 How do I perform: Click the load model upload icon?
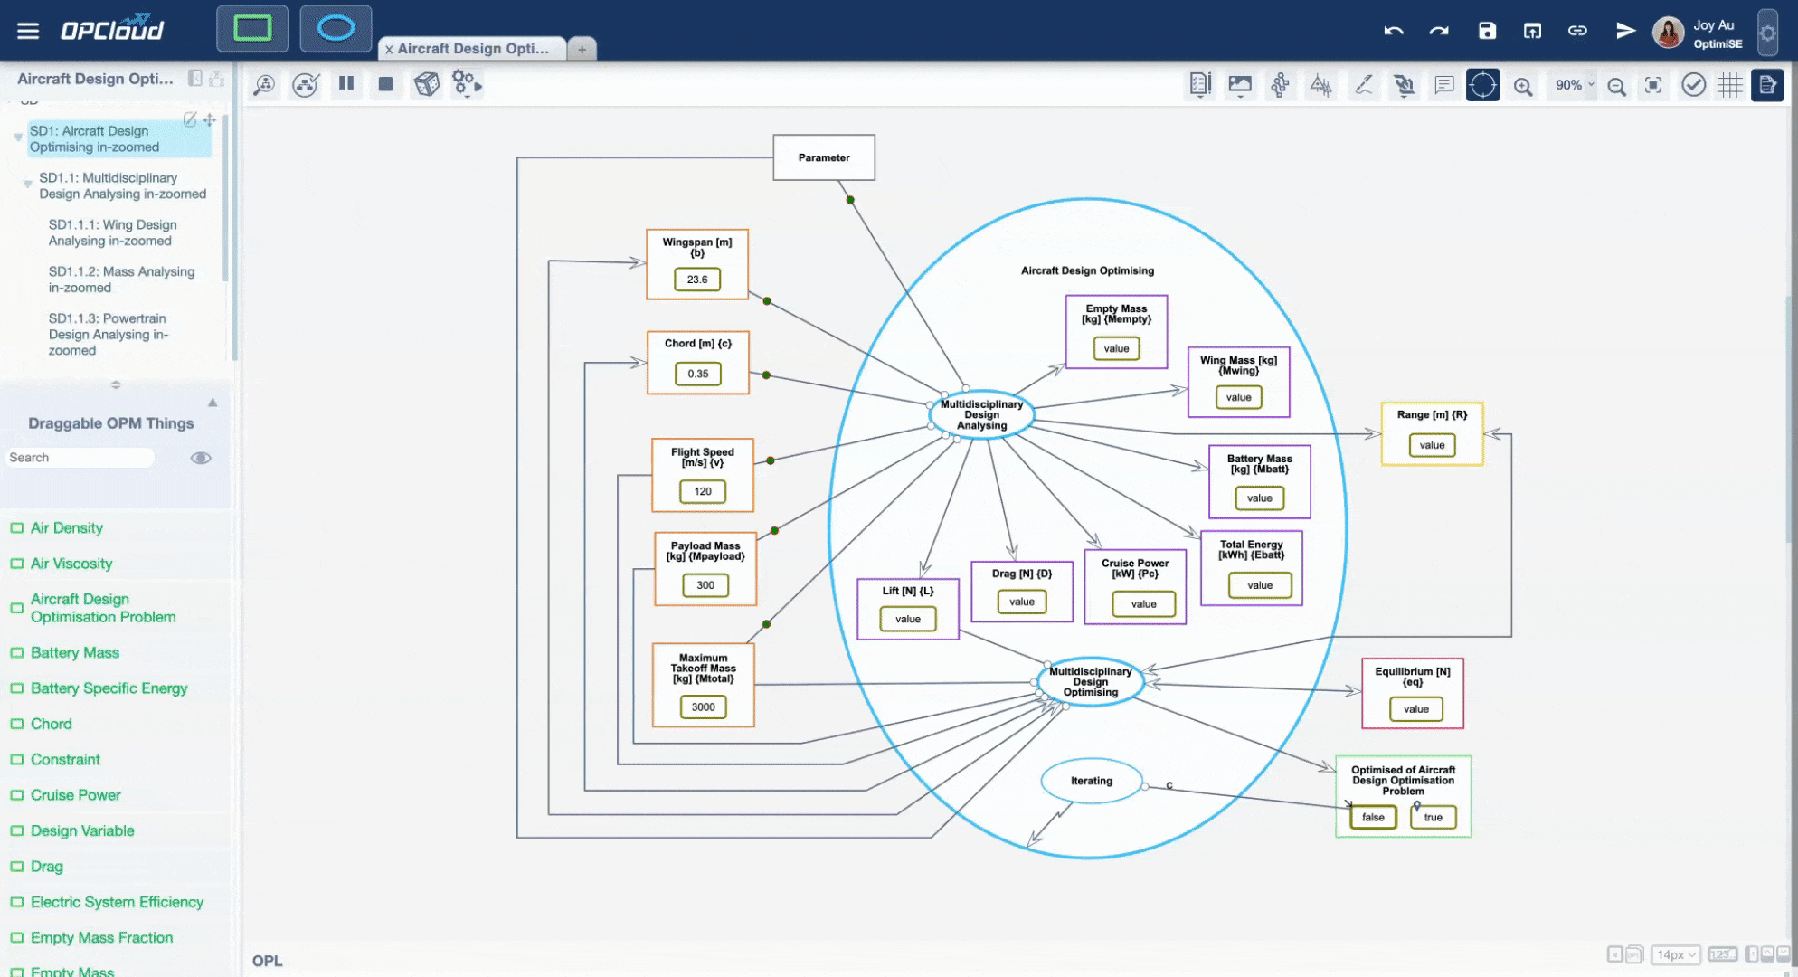(x=1532, y=31)
